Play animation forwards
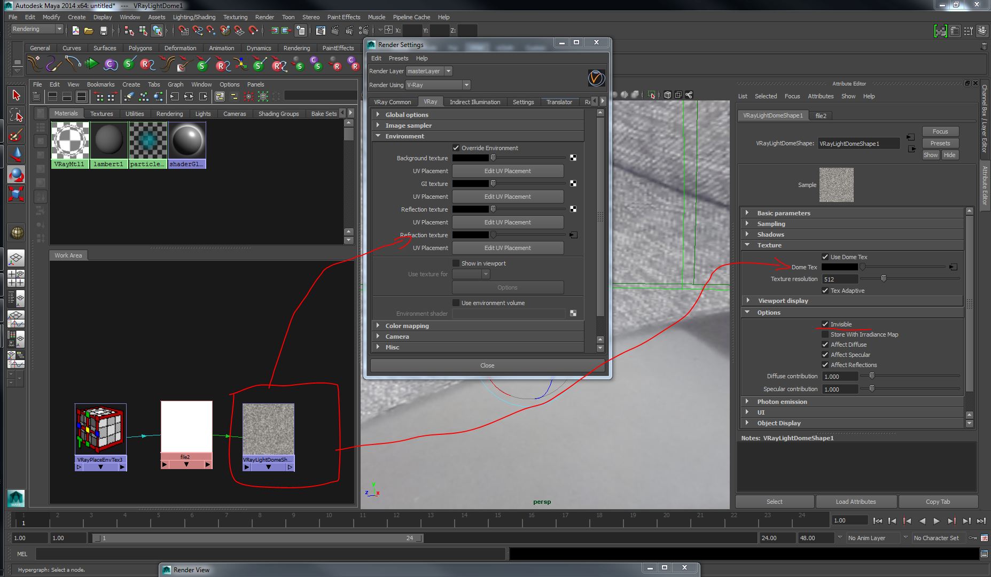The image size is (991, 577). 937,520
